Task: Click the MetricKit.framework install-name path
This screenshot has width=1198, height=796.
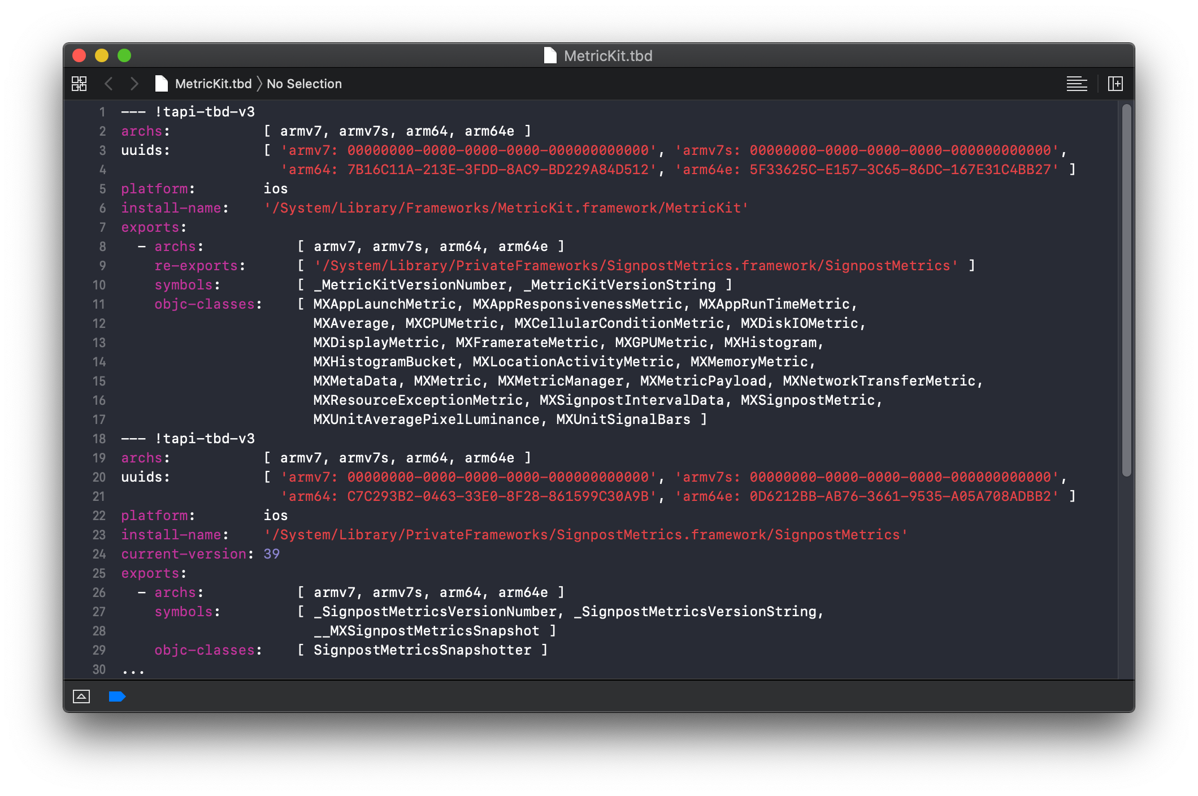Action: coord(506,208)
